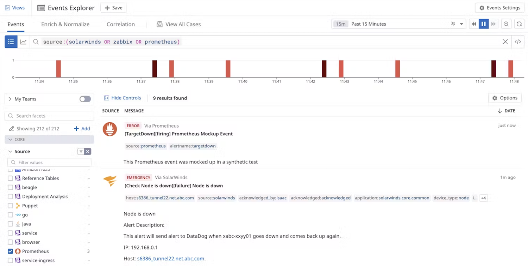Expand the My Teams section
This screenshot has width=528, height=266.
coord(10,99)
